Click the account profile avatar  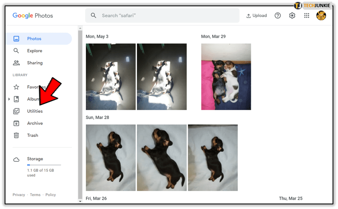[x=321, y=16]
